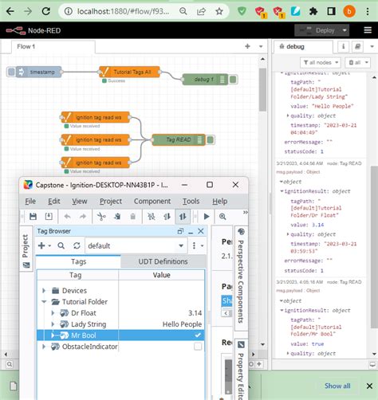Open the default tag provider dropdown
This screenshot has width=378, height=400.
click(136, 245)
